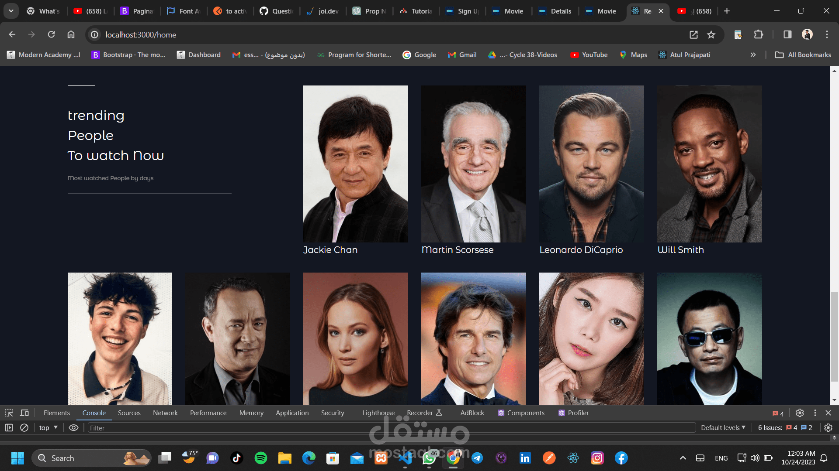Open the DevTools settings gear
Image resolution: width=839 pixels, height=471 pixels.
[x=800, y=413]
